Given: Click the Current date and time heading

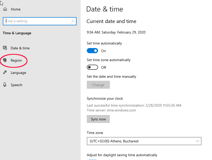Looking at the screenshot, I should (111, 21).
